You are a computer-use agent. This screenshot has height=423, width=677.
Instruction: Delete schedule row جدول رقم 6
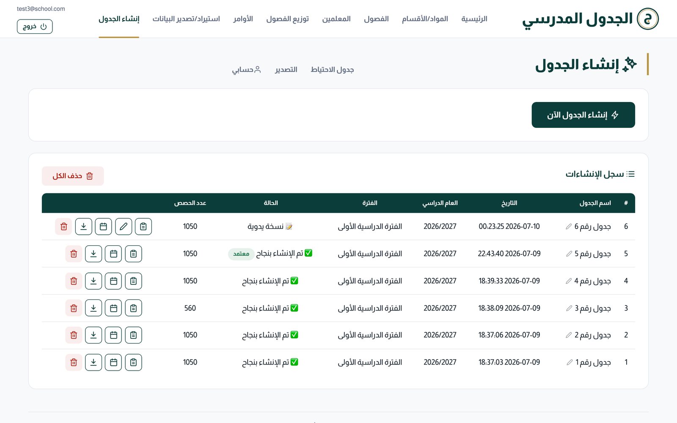(63, 226)
